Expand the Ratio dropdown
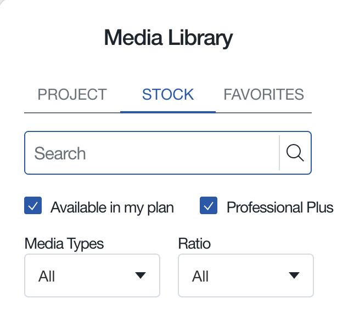337x310 pixels. [246, 275]
